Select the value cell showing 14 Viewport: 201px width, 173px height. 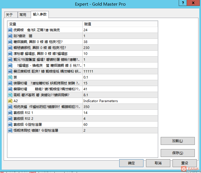tap(120, 113)
